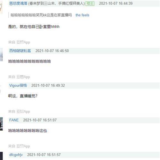
Task: Click Vigour薇格's comment text 啊这，直播睡觉?
Action: (x=23, y=96)
